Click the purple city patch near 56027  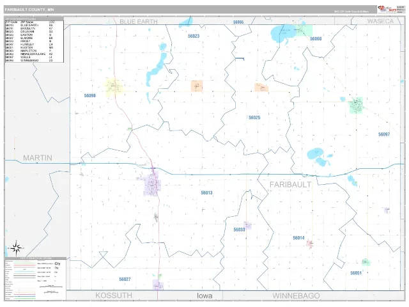point(158,285)
